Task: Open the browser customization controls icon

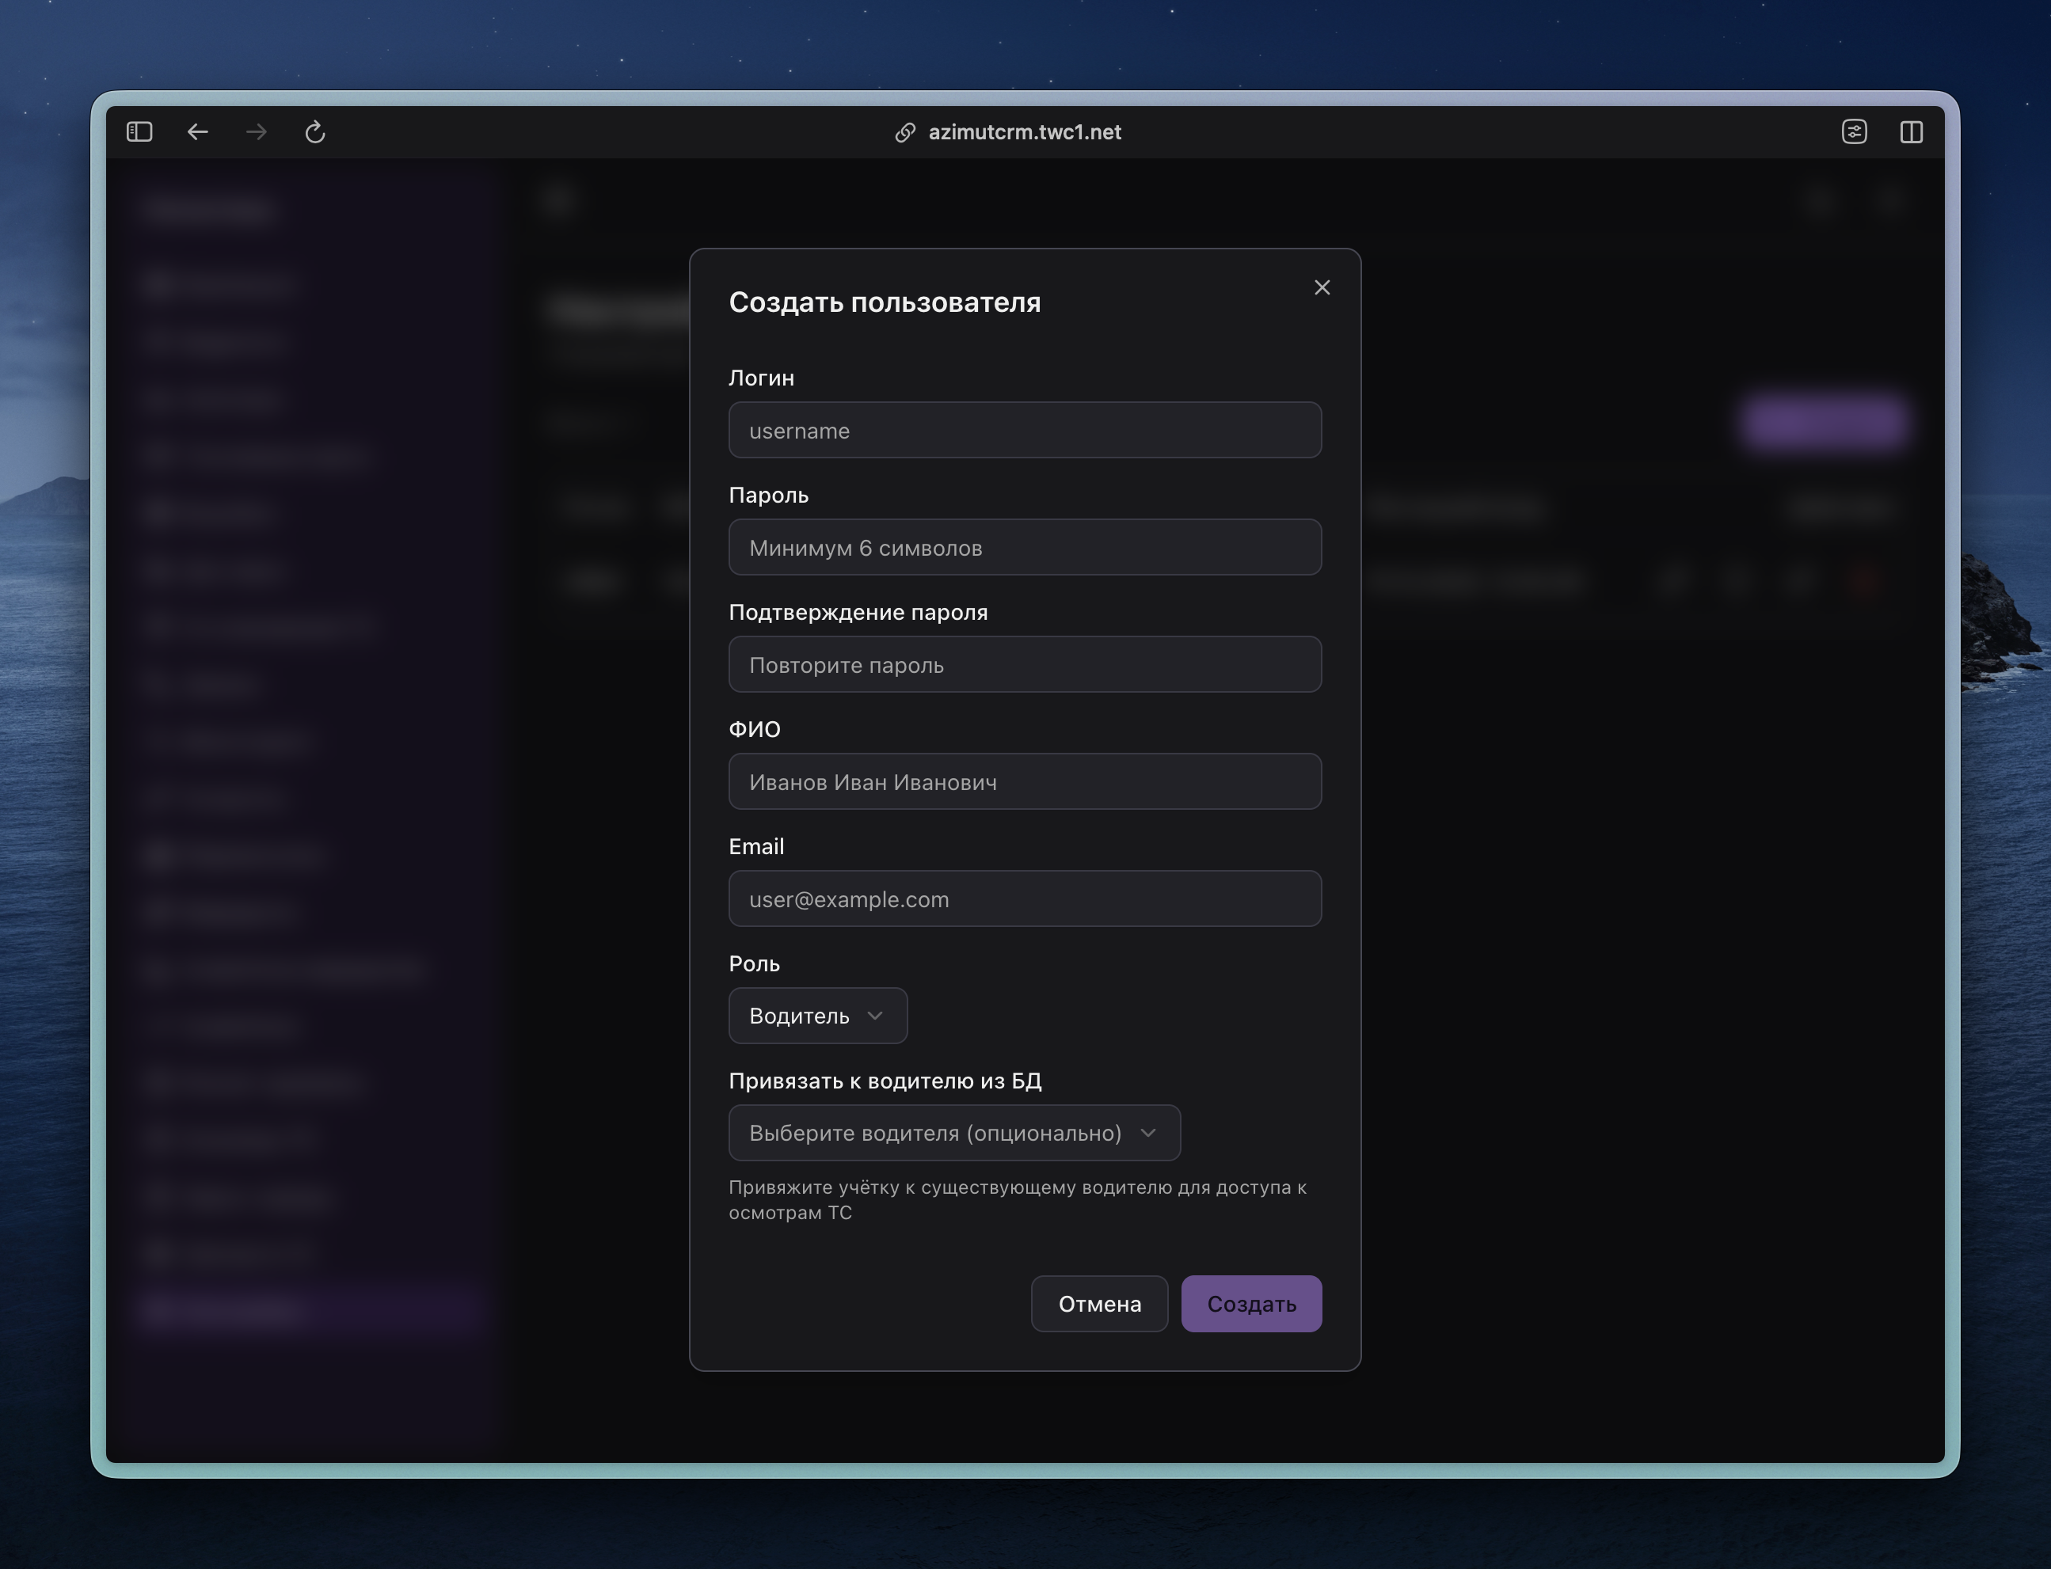Action: (1854, 131)
